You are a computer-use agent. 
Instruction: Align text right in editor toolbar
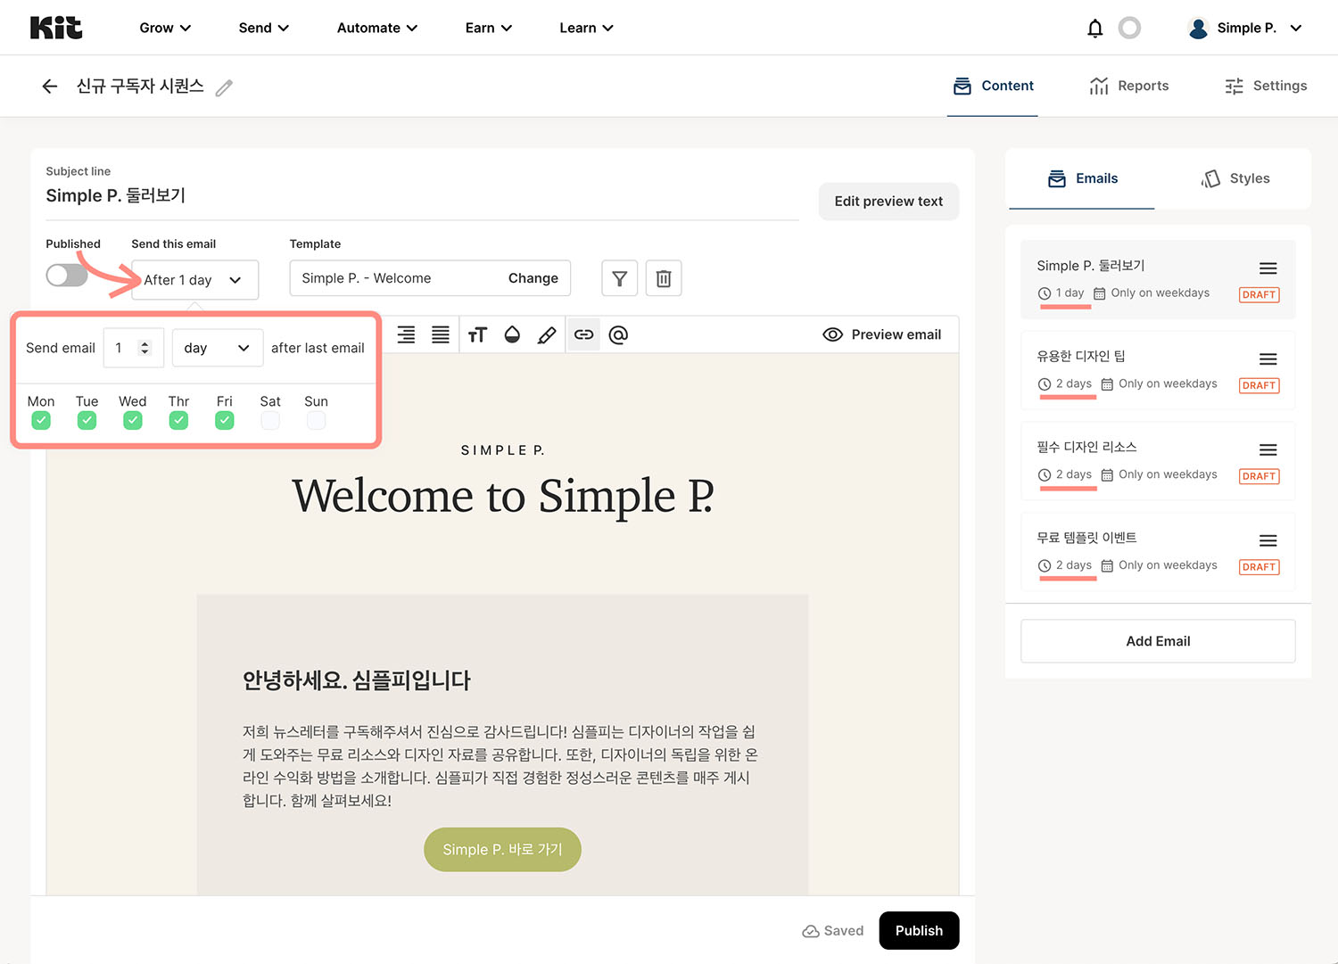coord(406,334)
